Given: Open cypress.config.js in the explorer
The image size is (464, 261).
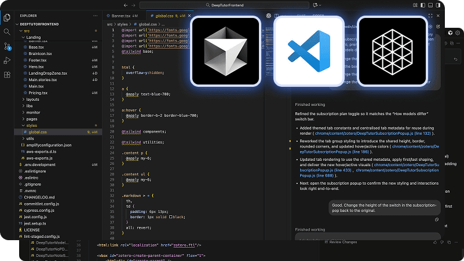Looking at the screenshot, I should pos(39,211).
